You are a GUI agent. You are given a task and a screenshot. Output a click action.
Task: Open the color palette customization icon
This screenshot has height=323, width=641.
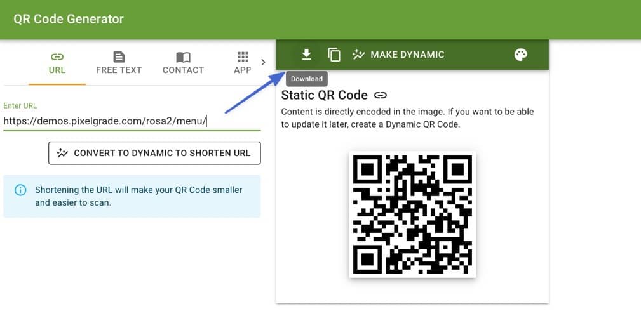click(520, 55)
